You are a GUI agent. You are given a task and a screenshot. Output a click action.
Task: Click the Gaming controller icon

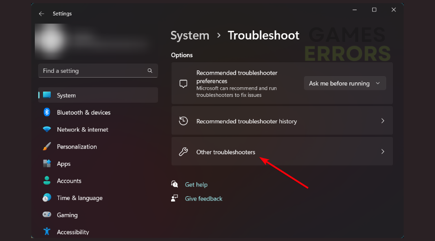pyautogui.click(x=47, y=215)
